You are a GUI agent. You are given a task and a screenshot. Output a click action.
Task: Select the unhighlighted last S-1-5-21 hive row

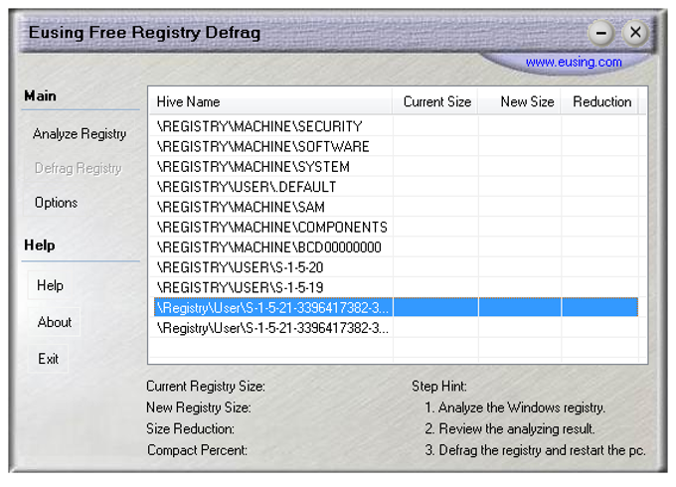(x=396, y=328)
